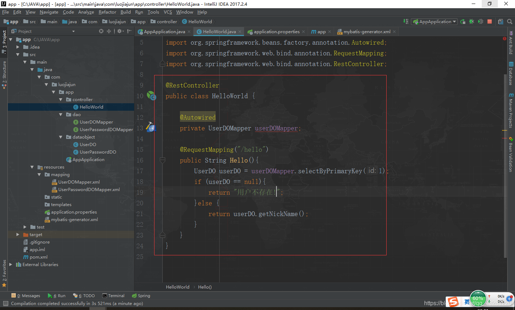Click controller in the navigation breadcrumb
This screenshot has height=310, width=515.
(164, 22)
